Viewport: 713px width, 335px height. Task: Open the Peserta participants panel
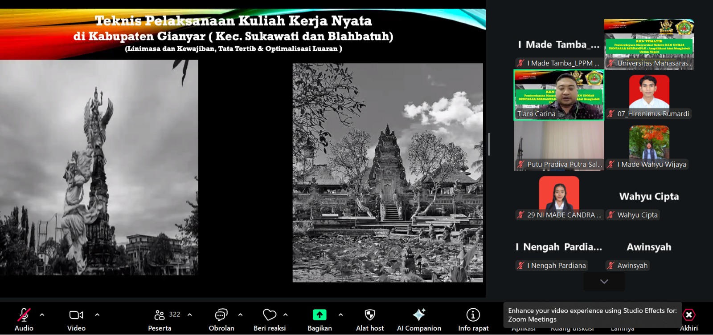[x=160, y=315]
